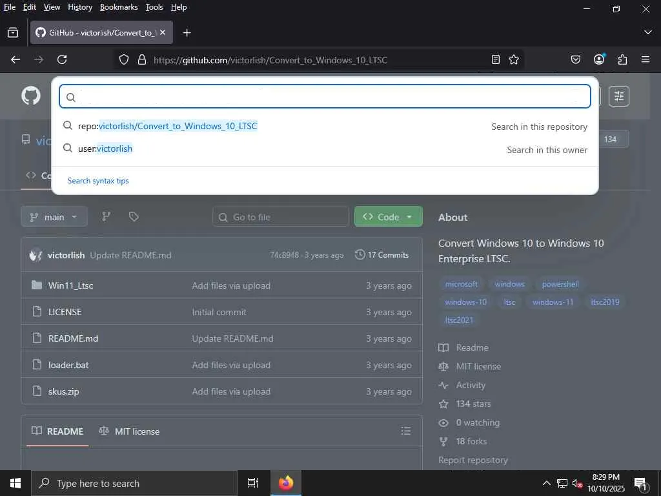Open Firefox hamburger application menu
The height and width of the screenshot is (496, 661).
click(646, 60)
